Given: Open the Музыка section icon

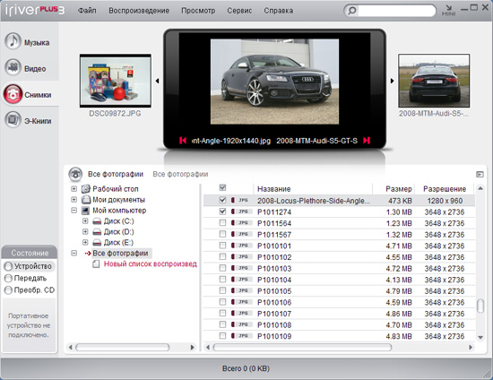Looking at the screenshot, I should (x=13, y=41).
